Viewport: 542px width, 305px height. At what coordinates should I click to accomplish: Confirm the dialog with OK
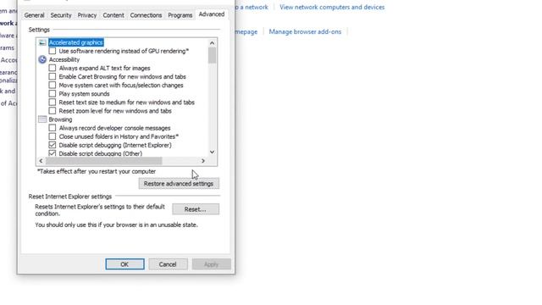coord(124,264)
